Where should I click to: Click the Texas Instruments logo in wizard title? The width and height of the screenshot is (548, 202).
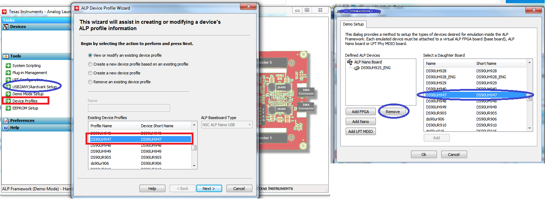point(77,8)
